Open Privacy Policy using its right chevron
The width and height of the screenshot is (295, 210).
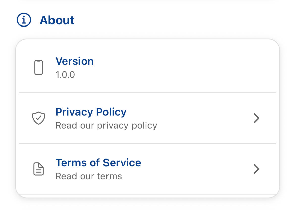point(256,118)
